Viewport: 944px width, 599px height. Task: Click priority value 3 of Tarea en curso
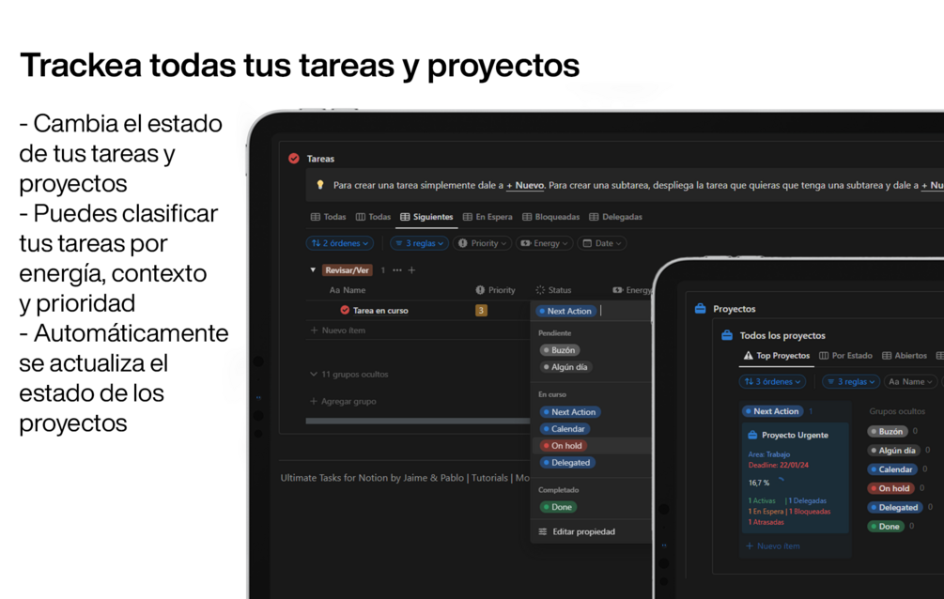tap(481, 310)
